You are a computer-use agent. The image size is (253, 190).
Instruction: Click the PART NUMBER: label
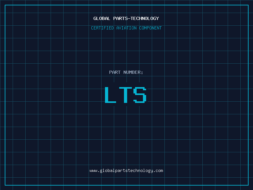click(x=126, y=72)
